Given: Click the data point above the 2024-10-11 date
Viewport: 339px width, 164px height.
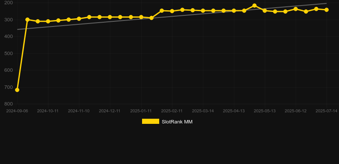Looking at the screenshot, I should [48, 21].
